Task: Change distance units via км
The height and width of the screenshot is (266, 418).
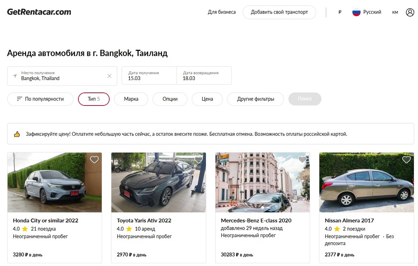Action: pos(395,12)
